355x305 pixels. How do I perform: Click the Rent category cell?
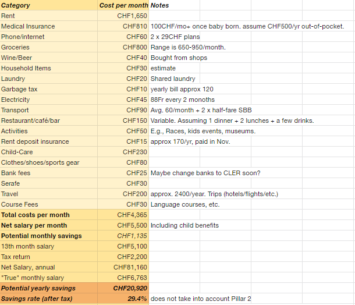49,16
